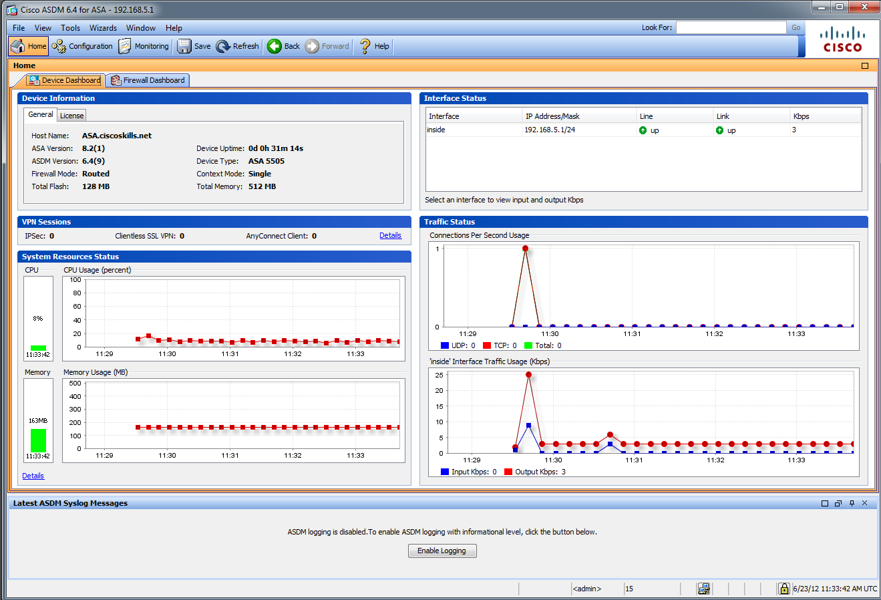Click the 192.168.5.1/24 address cell
This screenshot has height=600, width=881.
(550, 130)
